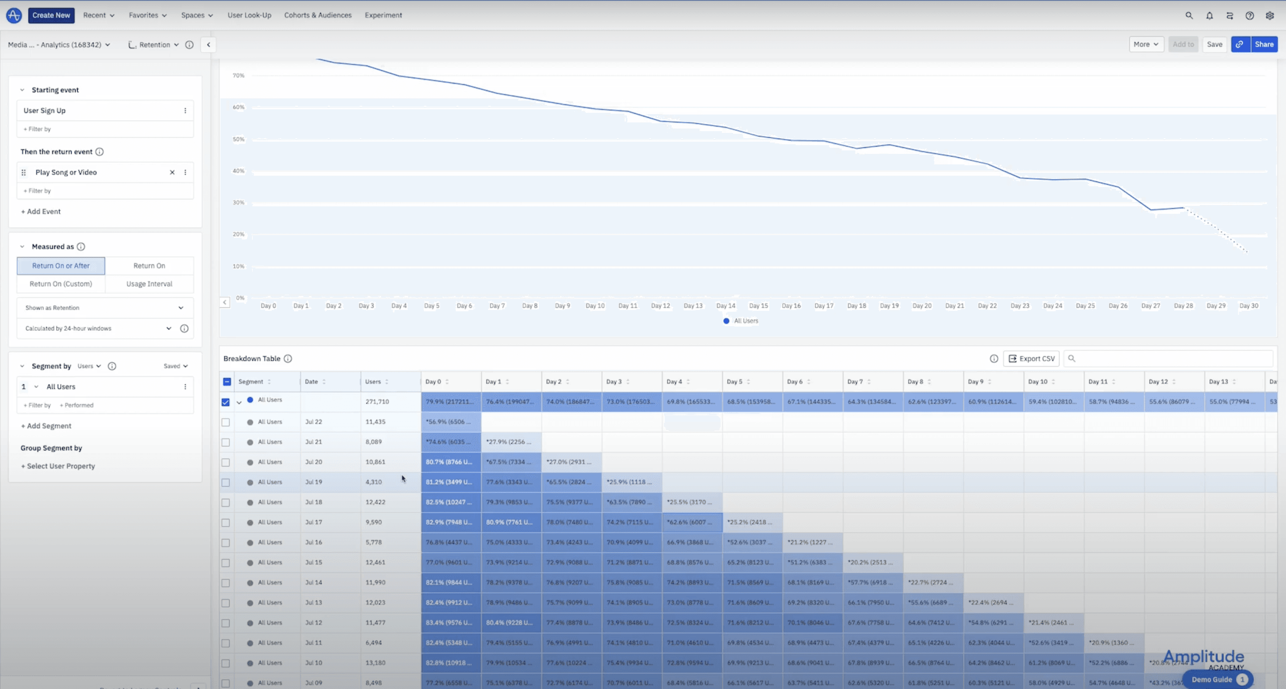Show info for Breakdown Table title
Screen dimensions: 1286x689
coord(288,359)
